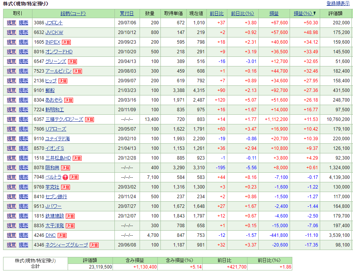Click the 決算 badge next to 学究社

tap(65, 187)
